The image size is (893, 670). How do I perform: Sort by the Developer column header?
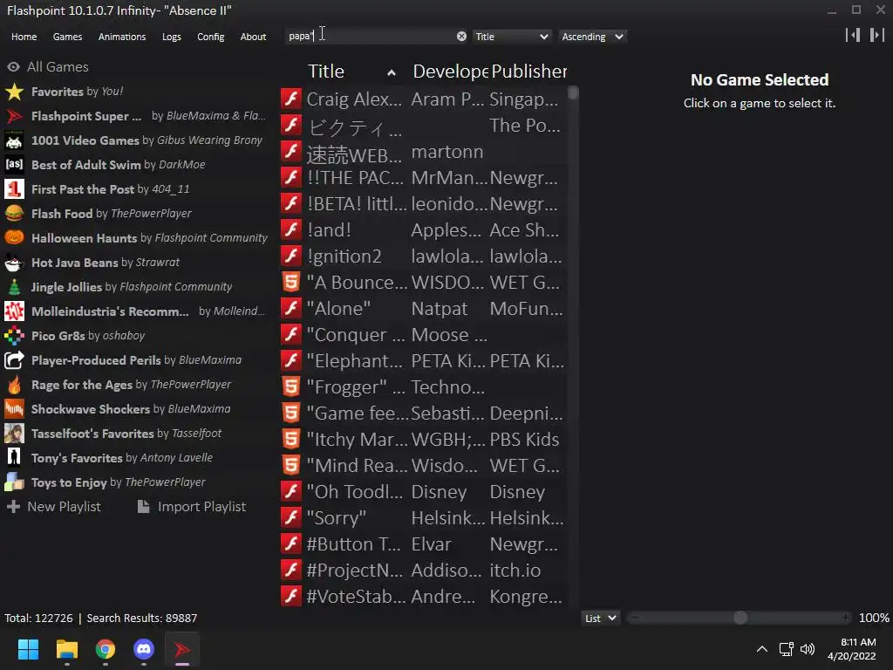pos(450,72)
